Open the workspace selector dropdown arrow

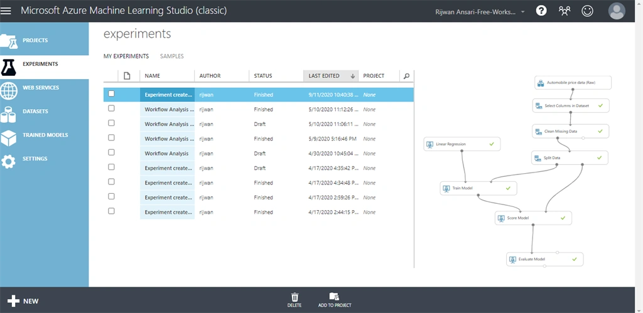point(523,12)
